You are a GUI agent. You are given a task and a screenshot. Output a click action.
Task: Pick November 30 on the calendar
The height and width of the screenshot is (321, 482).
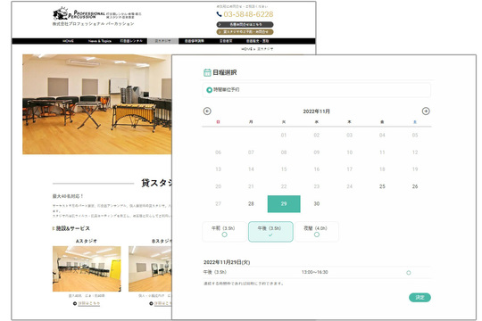point(317,203)
